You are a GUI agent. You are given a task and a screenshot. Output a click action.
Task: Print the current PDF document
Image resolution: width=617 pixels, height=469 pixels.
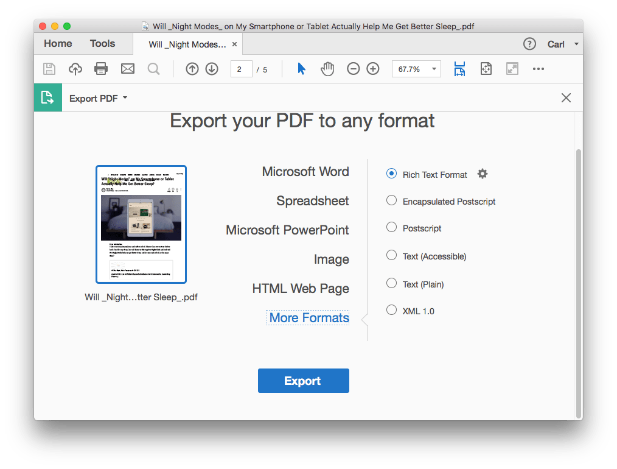(x=102, y=68)
